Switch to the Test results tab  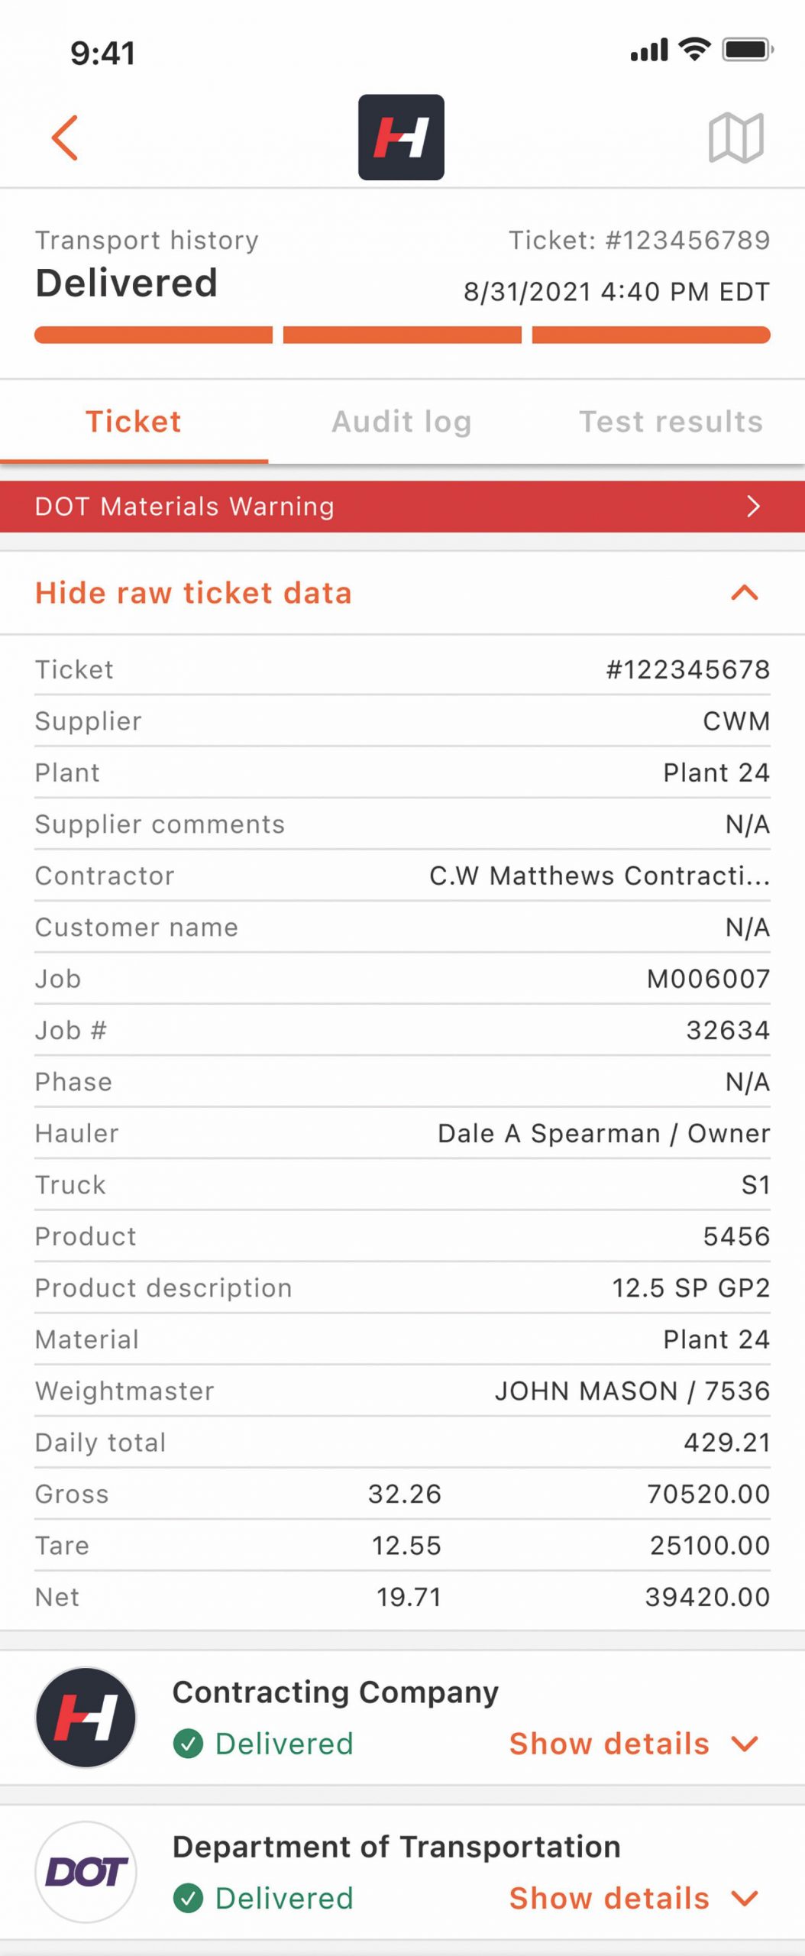coord(671,422)
